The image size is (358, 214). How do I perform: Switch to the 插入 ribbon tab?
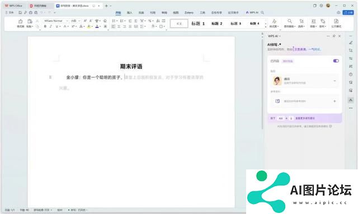coord(129,12)
